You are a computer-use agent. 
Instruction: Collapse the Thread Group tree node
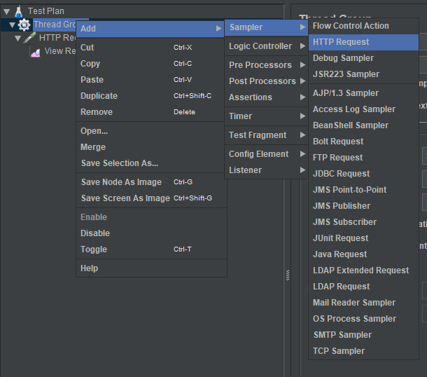13,25
